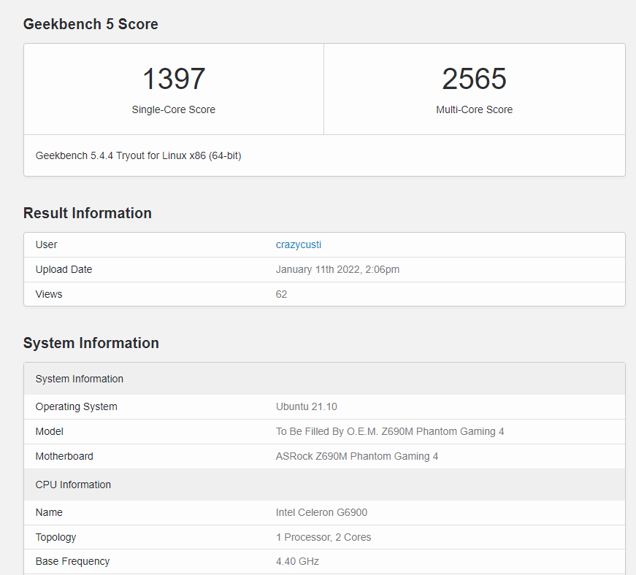Select the To Be Filled By O.E.M. model value
This screenshot has width=636, height=575.
click(390, 431)
